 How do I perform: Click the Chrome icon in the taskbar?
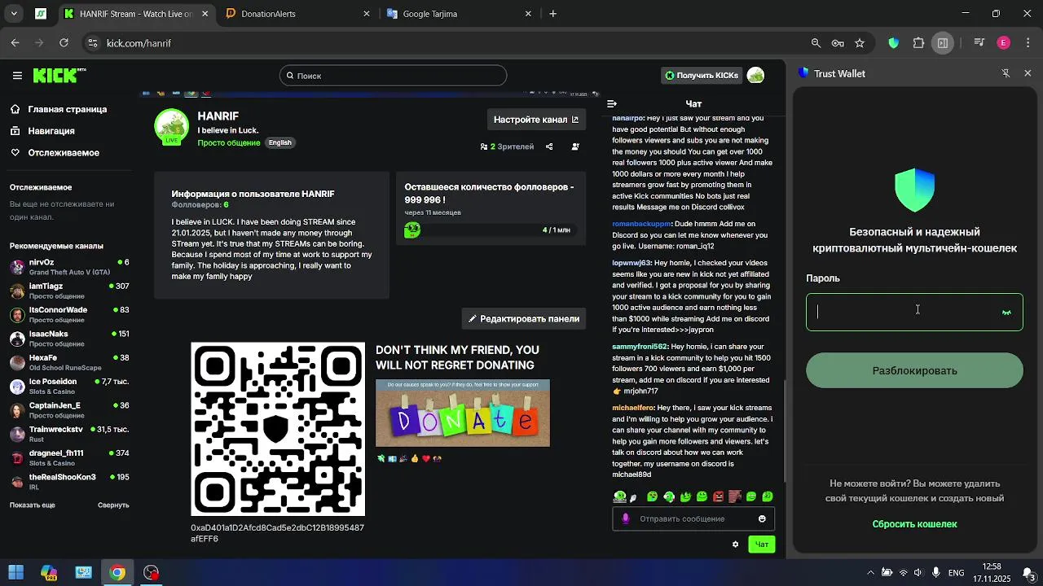pos(117,572)
